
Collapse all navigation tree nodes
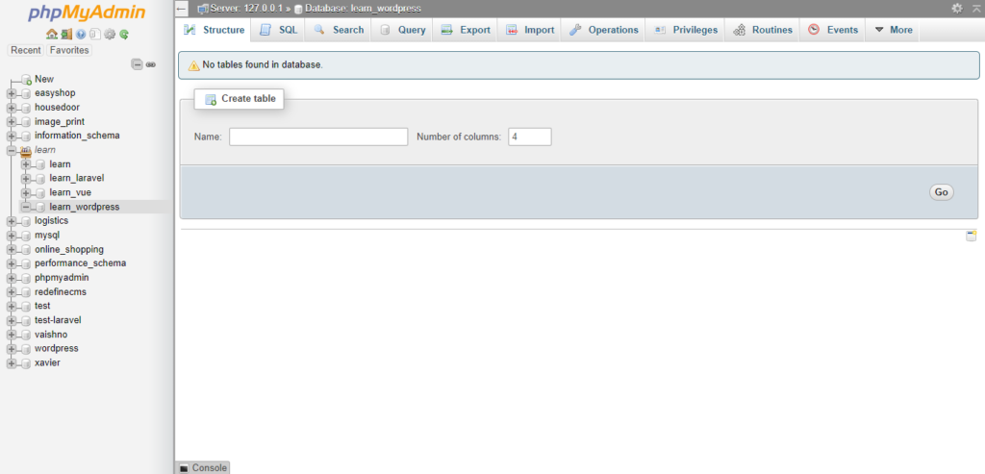(137, 64)
